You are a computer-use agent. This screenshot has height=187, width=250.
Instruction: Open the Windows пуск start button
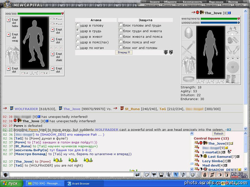point(11,184)
